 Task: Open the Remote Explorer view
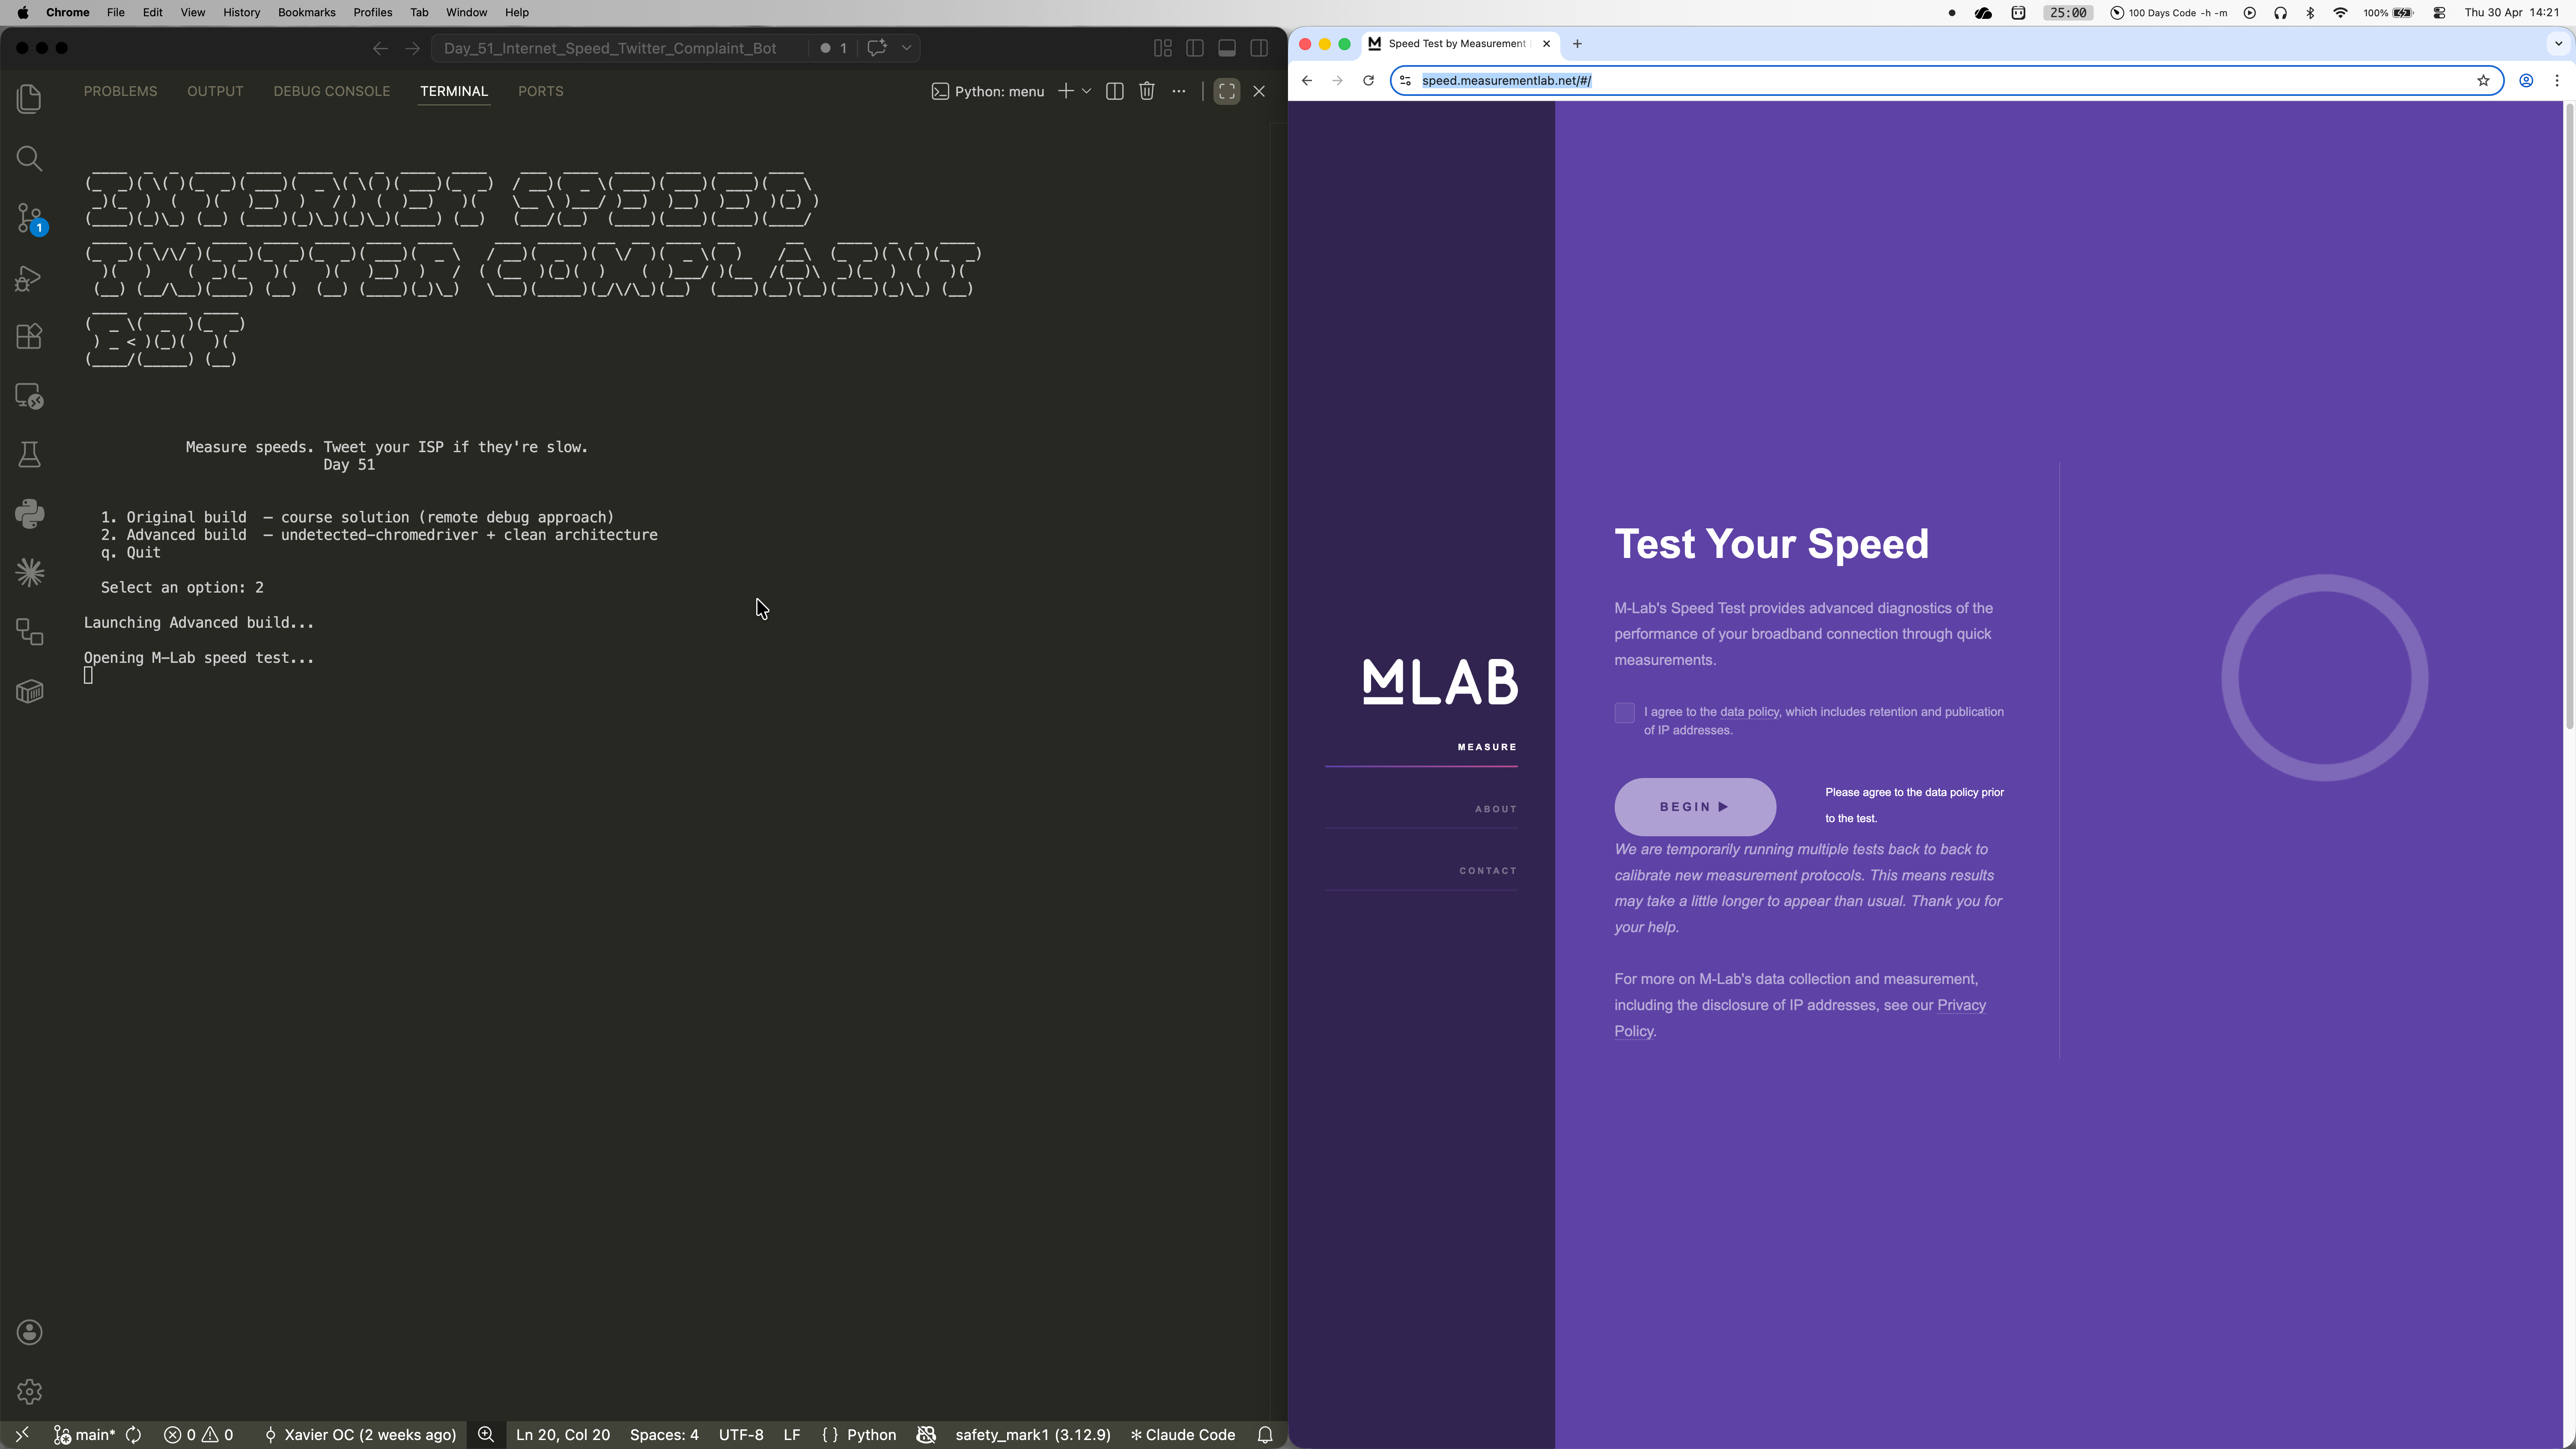(x=30, y=397)
